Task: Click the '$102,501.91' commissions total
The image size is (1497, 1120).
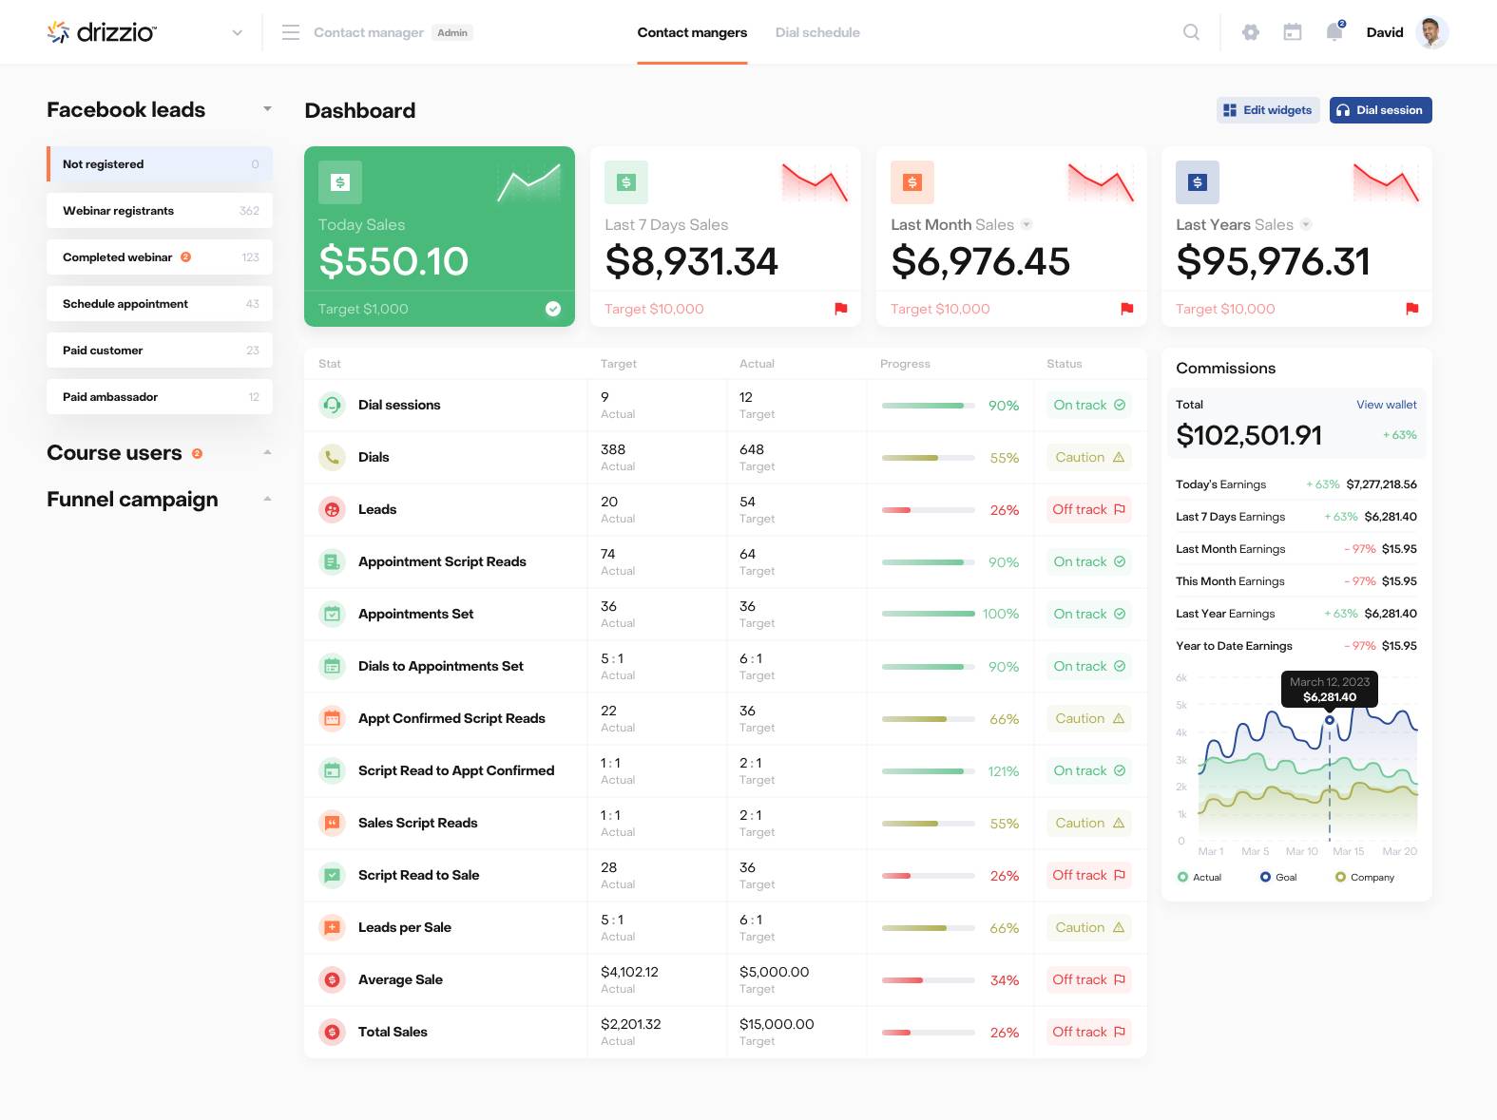Action: pos(1249,435)
